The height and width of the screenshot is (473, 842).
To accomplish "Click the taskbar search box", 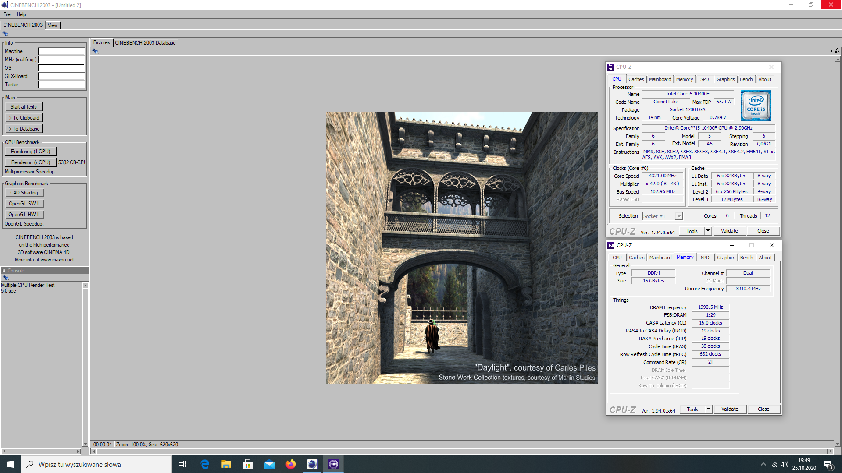I will click(x=96, y=464).
